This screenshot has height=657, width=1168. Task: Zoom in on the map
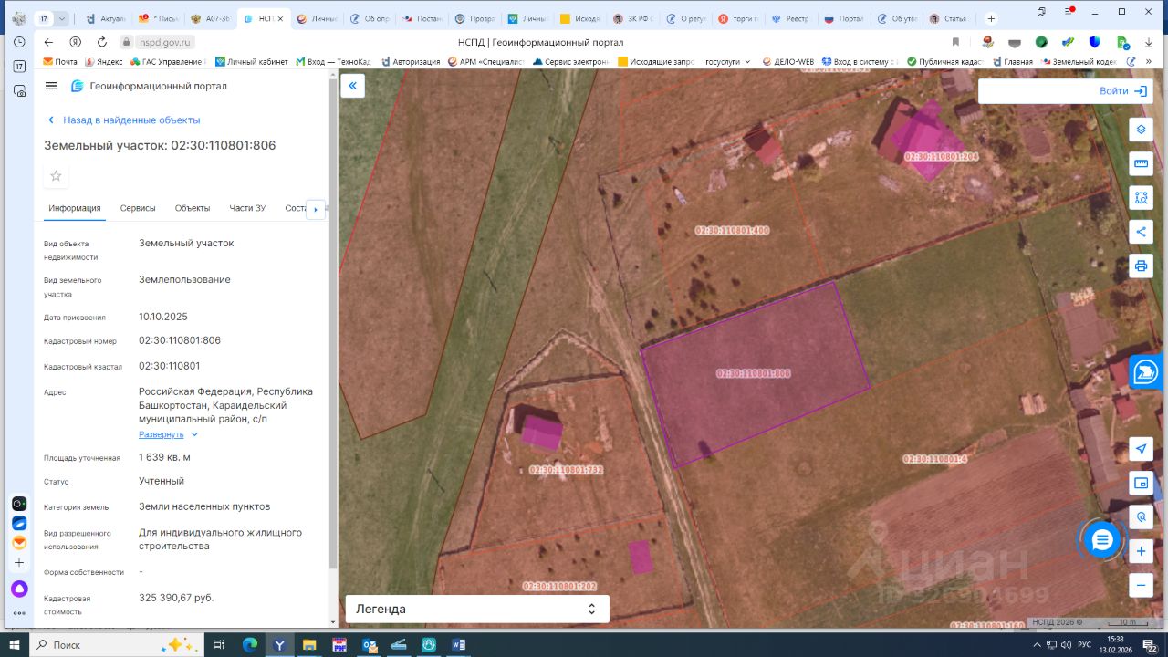(x=1140, y=551)
